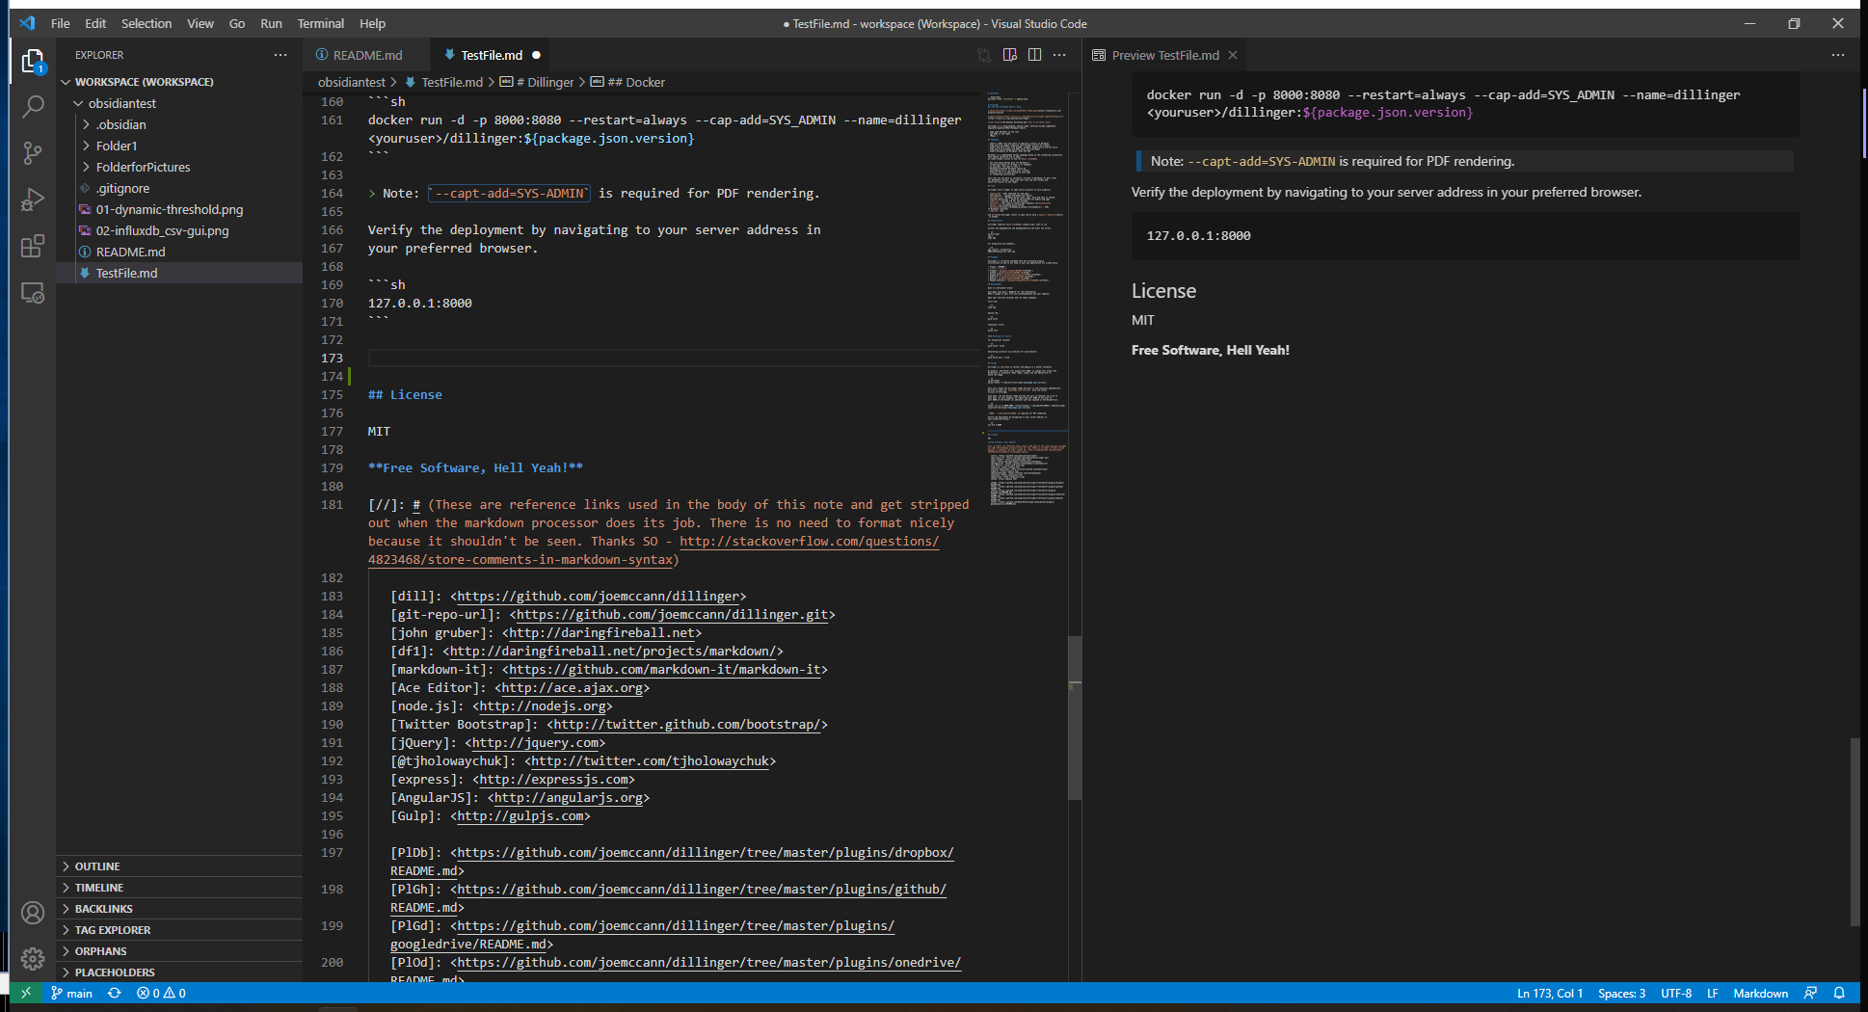The height and width of the screenshot is (1012, 1868).
Task: Expand the ORPHANS panel
Action: pos(179,951)
